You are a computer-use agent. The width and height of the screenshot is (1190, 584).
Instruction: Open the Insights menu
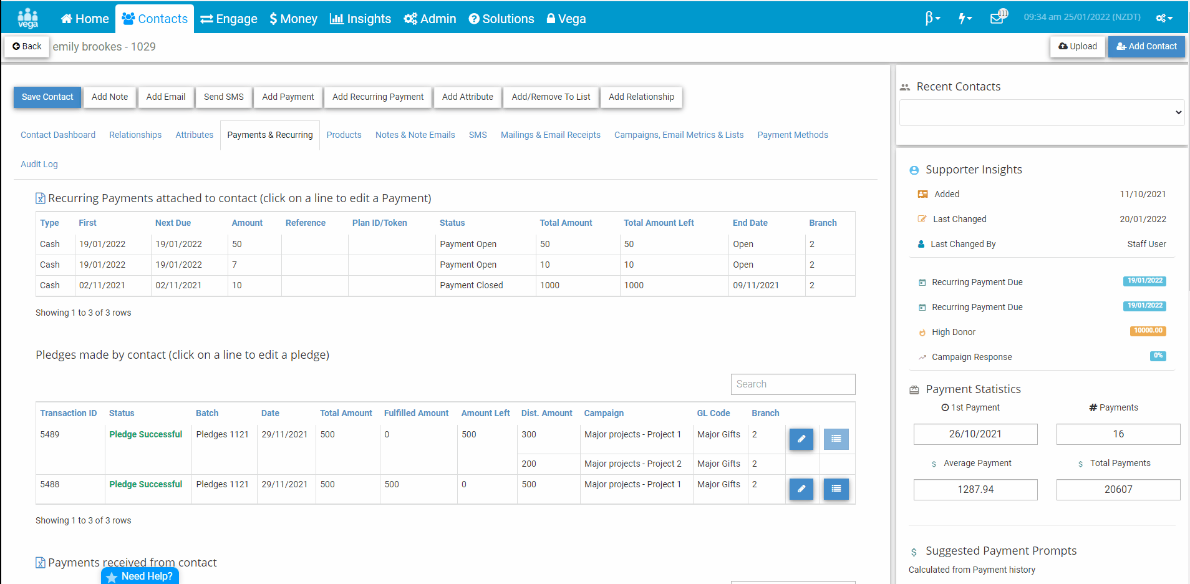[360, 19]
